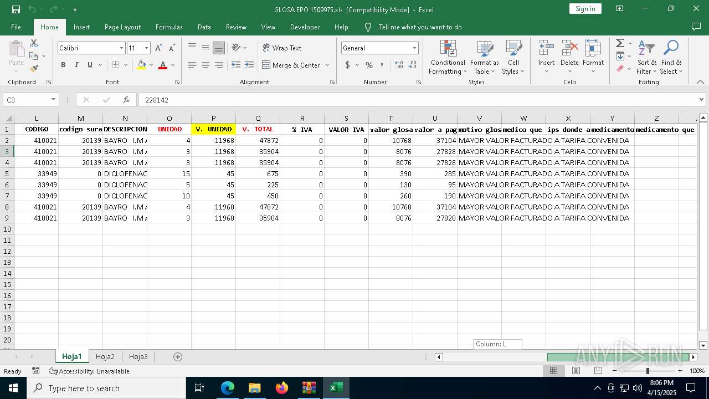709x399 pixels.
Task: Click the Sign in button
Action: (585, 9)
